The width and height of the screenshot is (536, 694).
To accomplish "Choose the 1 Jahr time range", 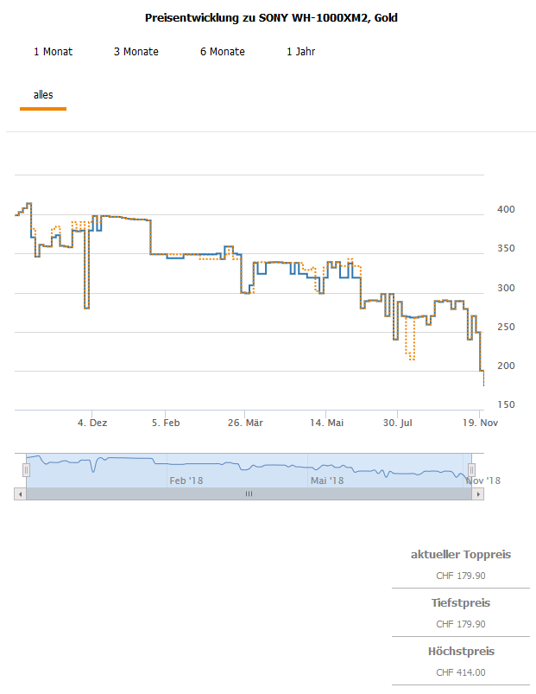I will point(300,52).
